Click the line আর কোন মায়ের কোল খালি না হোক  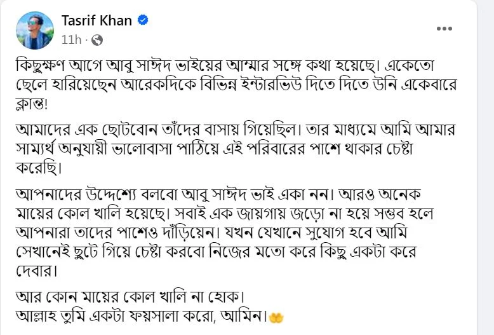pyautogui.click(x=128, y=296)
